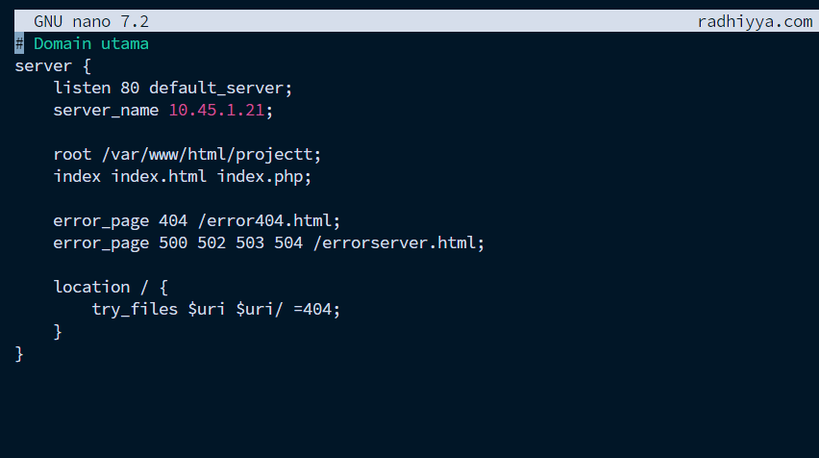Click the listen port number 80
819x458 pixels.
point(130,88)
